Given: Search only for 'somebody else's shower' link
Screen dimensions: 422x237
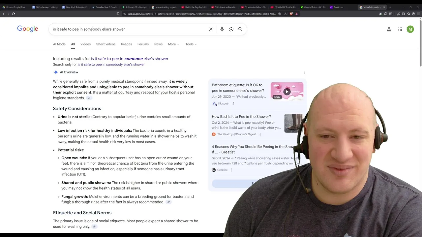Looking at the screenshot, I should click(111, 65).
